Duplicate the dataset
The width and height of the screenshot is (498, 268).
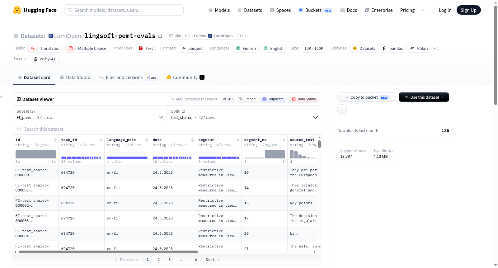point(273,99)
